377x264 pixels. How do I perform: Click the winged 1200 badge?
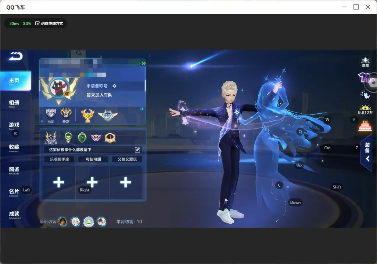pyautogui.click(x=108, y=115)
